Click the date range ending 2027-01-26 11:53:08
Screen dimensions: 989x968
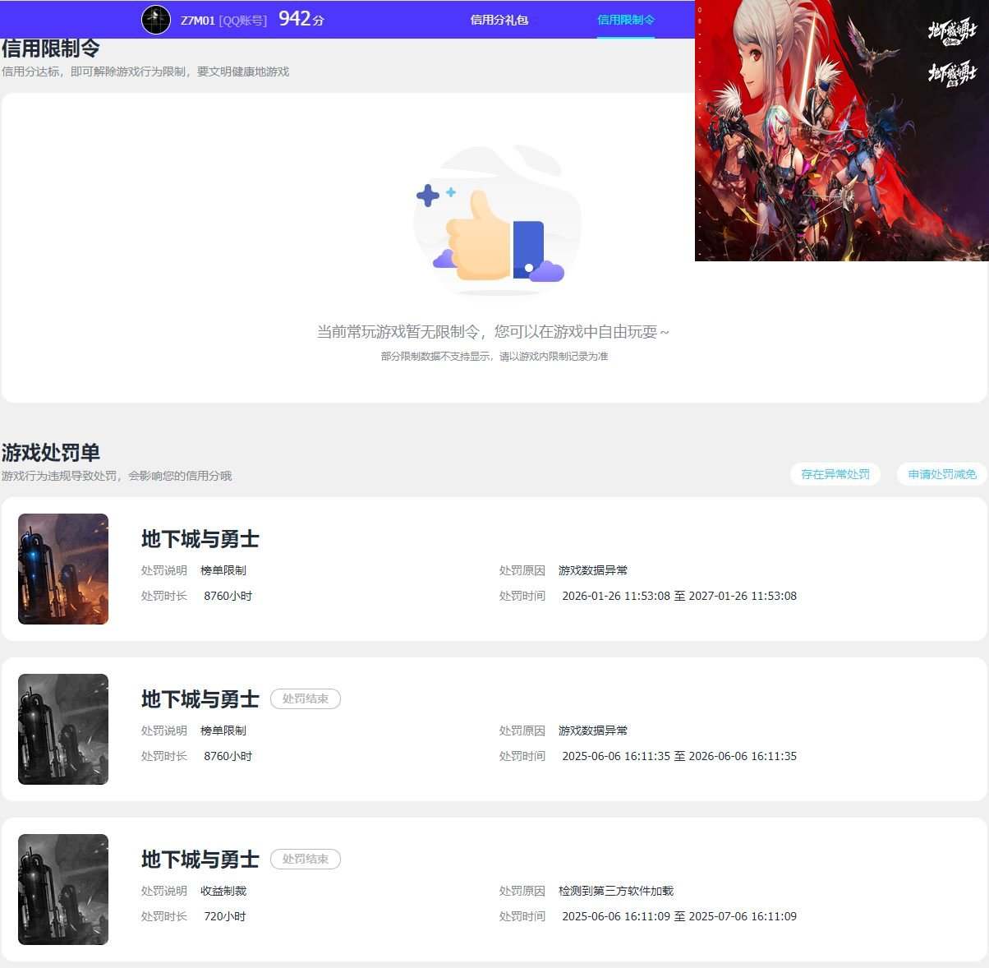pyautogui.click(x=679, y=596)
